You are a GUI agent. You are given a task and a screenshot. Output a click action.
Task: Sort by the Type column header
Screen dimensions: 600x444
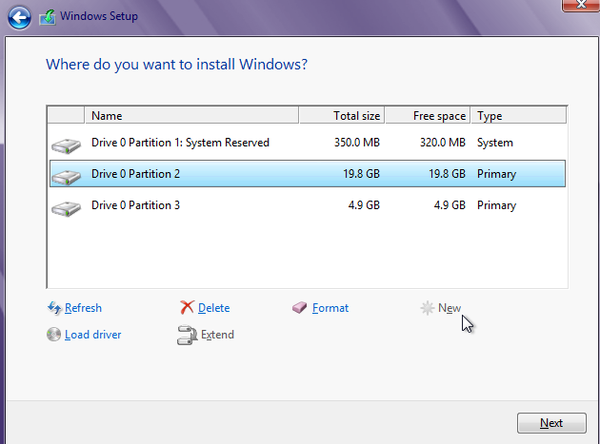click(518, 115)
